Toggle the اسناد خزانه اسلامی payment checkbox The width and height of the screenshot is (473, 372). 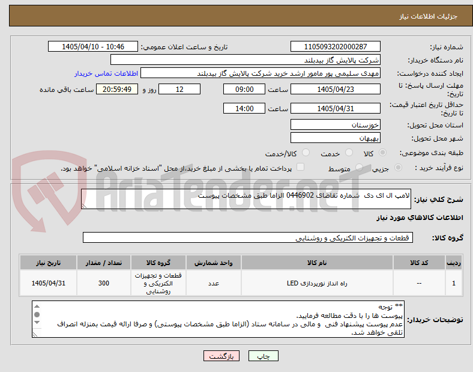coord(300,167)
